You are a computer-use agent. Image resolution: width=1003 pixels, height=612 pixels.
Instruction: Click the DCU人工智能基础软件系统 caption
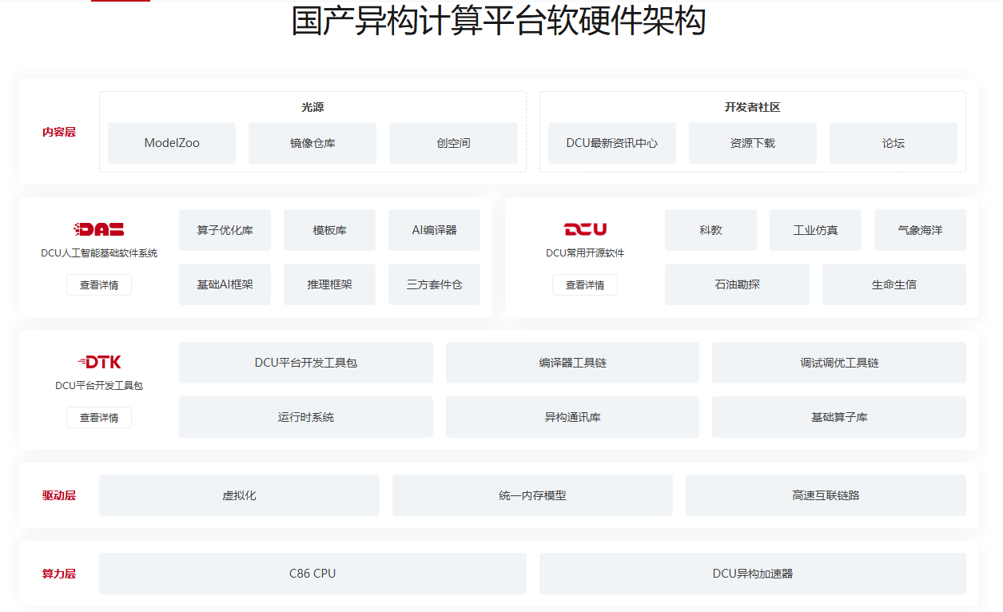coord(99,253)
